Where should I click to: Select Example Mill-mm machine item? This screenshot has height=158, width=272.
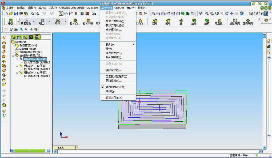pyautogui.click(x=28, y=49)
